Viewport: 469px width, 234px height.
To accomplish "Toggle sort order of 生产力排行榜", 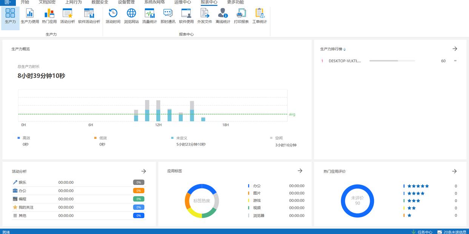I will (344, 49).
